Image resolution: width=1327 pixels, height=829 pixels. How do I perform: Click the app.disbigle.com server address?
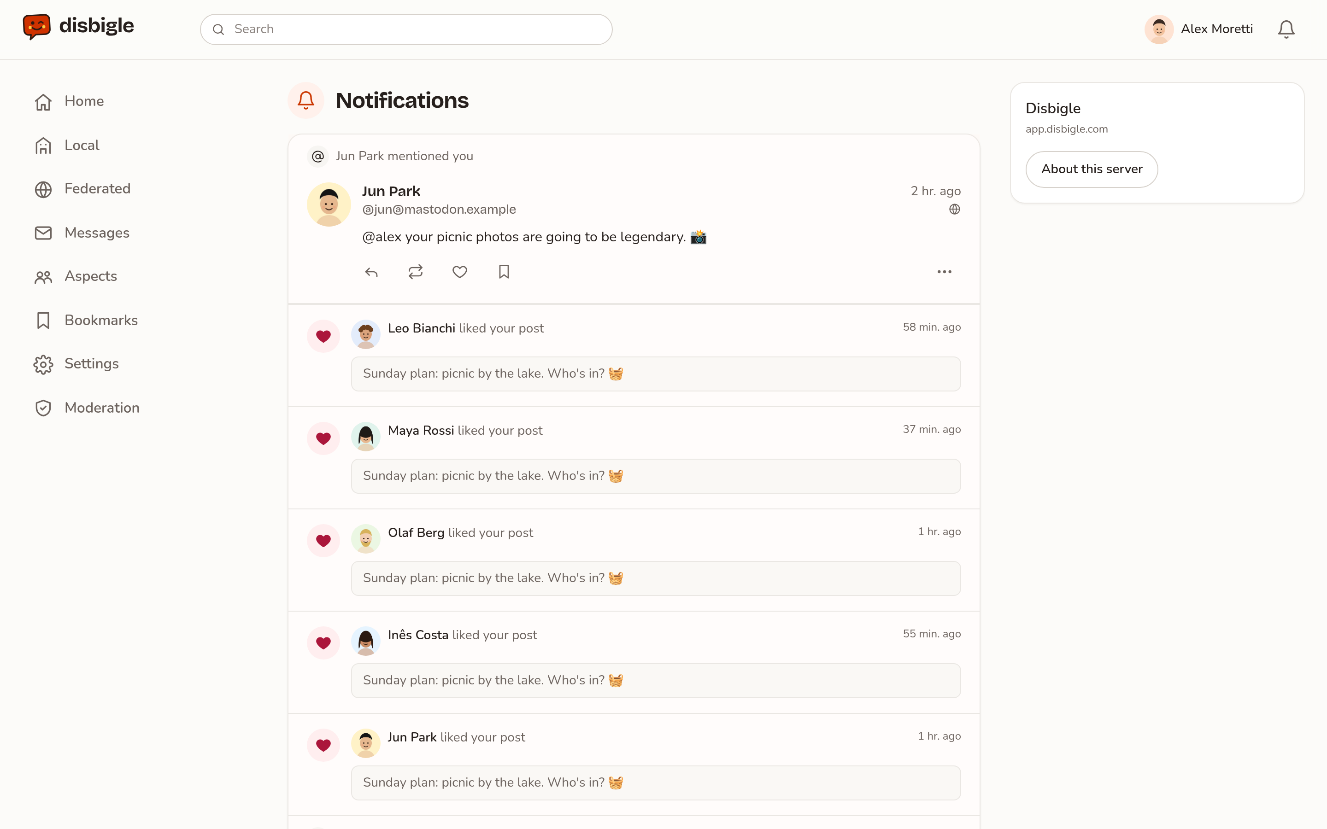tap(1067, 129)
